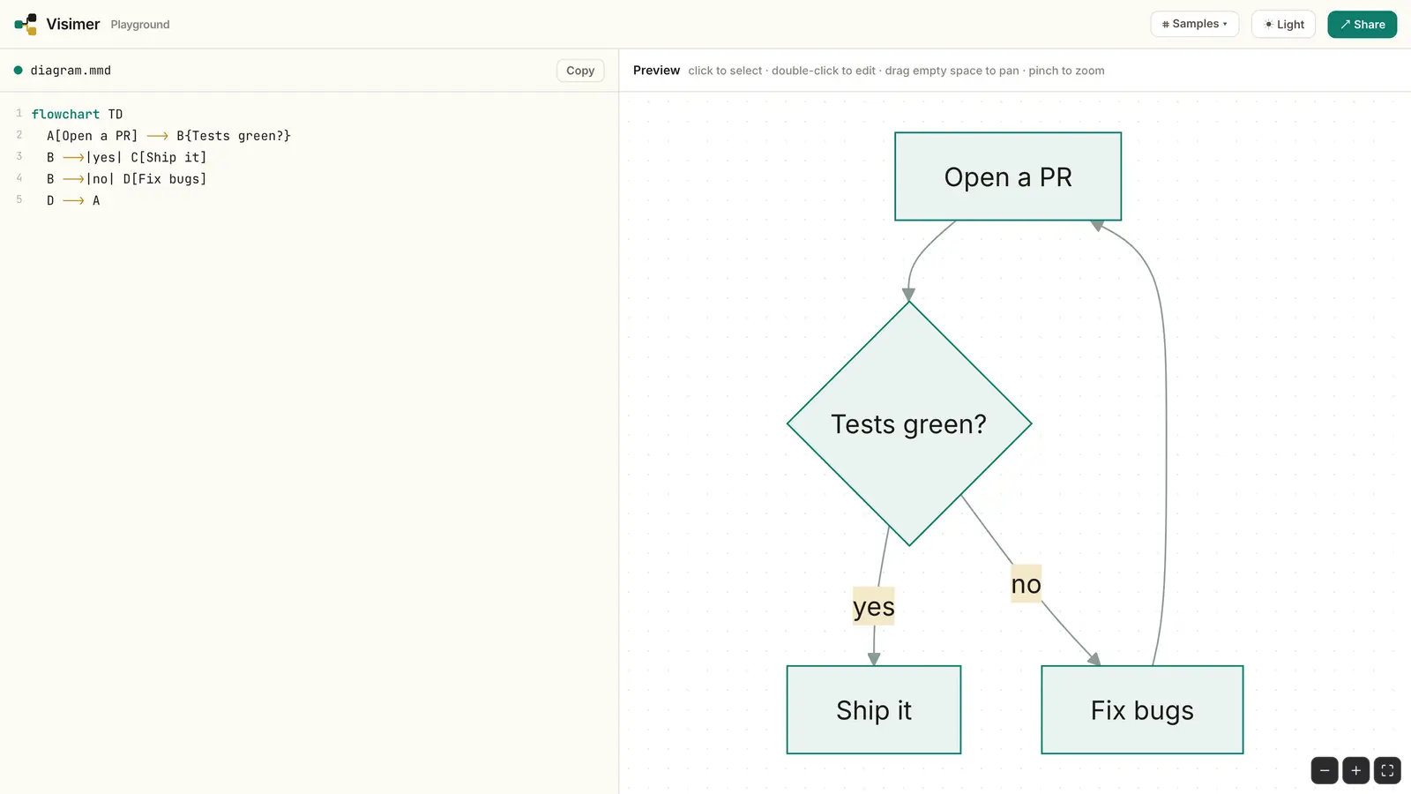Select the diagram.mmd file tab

click(x=63, y=71)
